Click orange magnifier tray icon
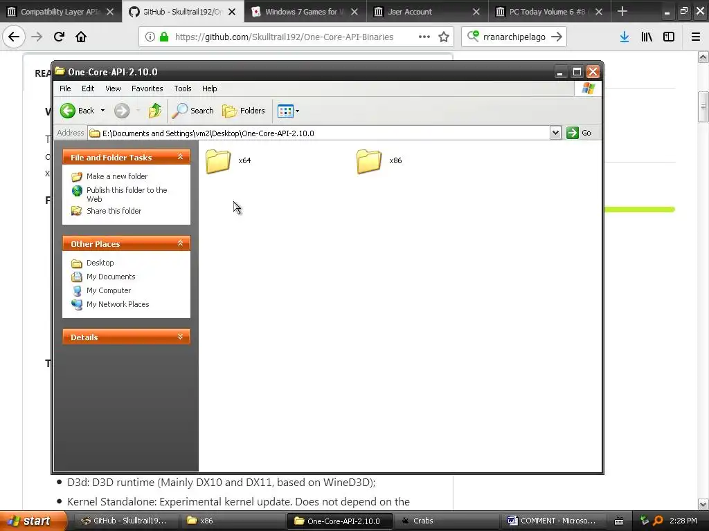 658,521
